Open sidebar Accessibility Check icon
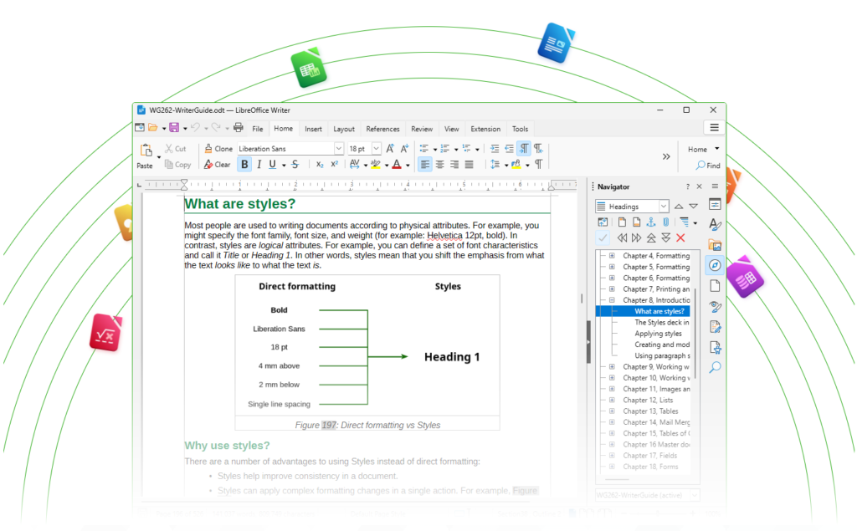The height and width of the screenshot is (531, 857). tap(715, 347)
